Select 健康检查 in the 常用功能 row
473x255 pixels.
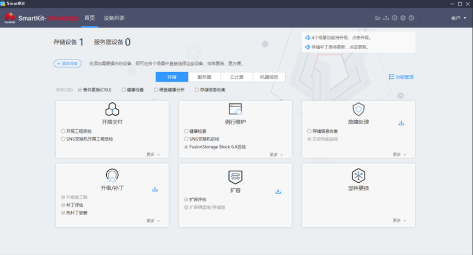point(132,90)
